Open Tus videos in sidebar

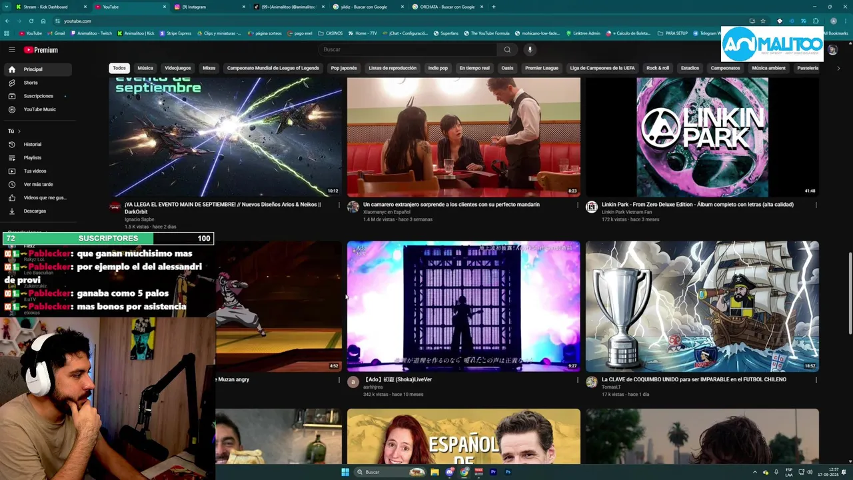(37, 171)
